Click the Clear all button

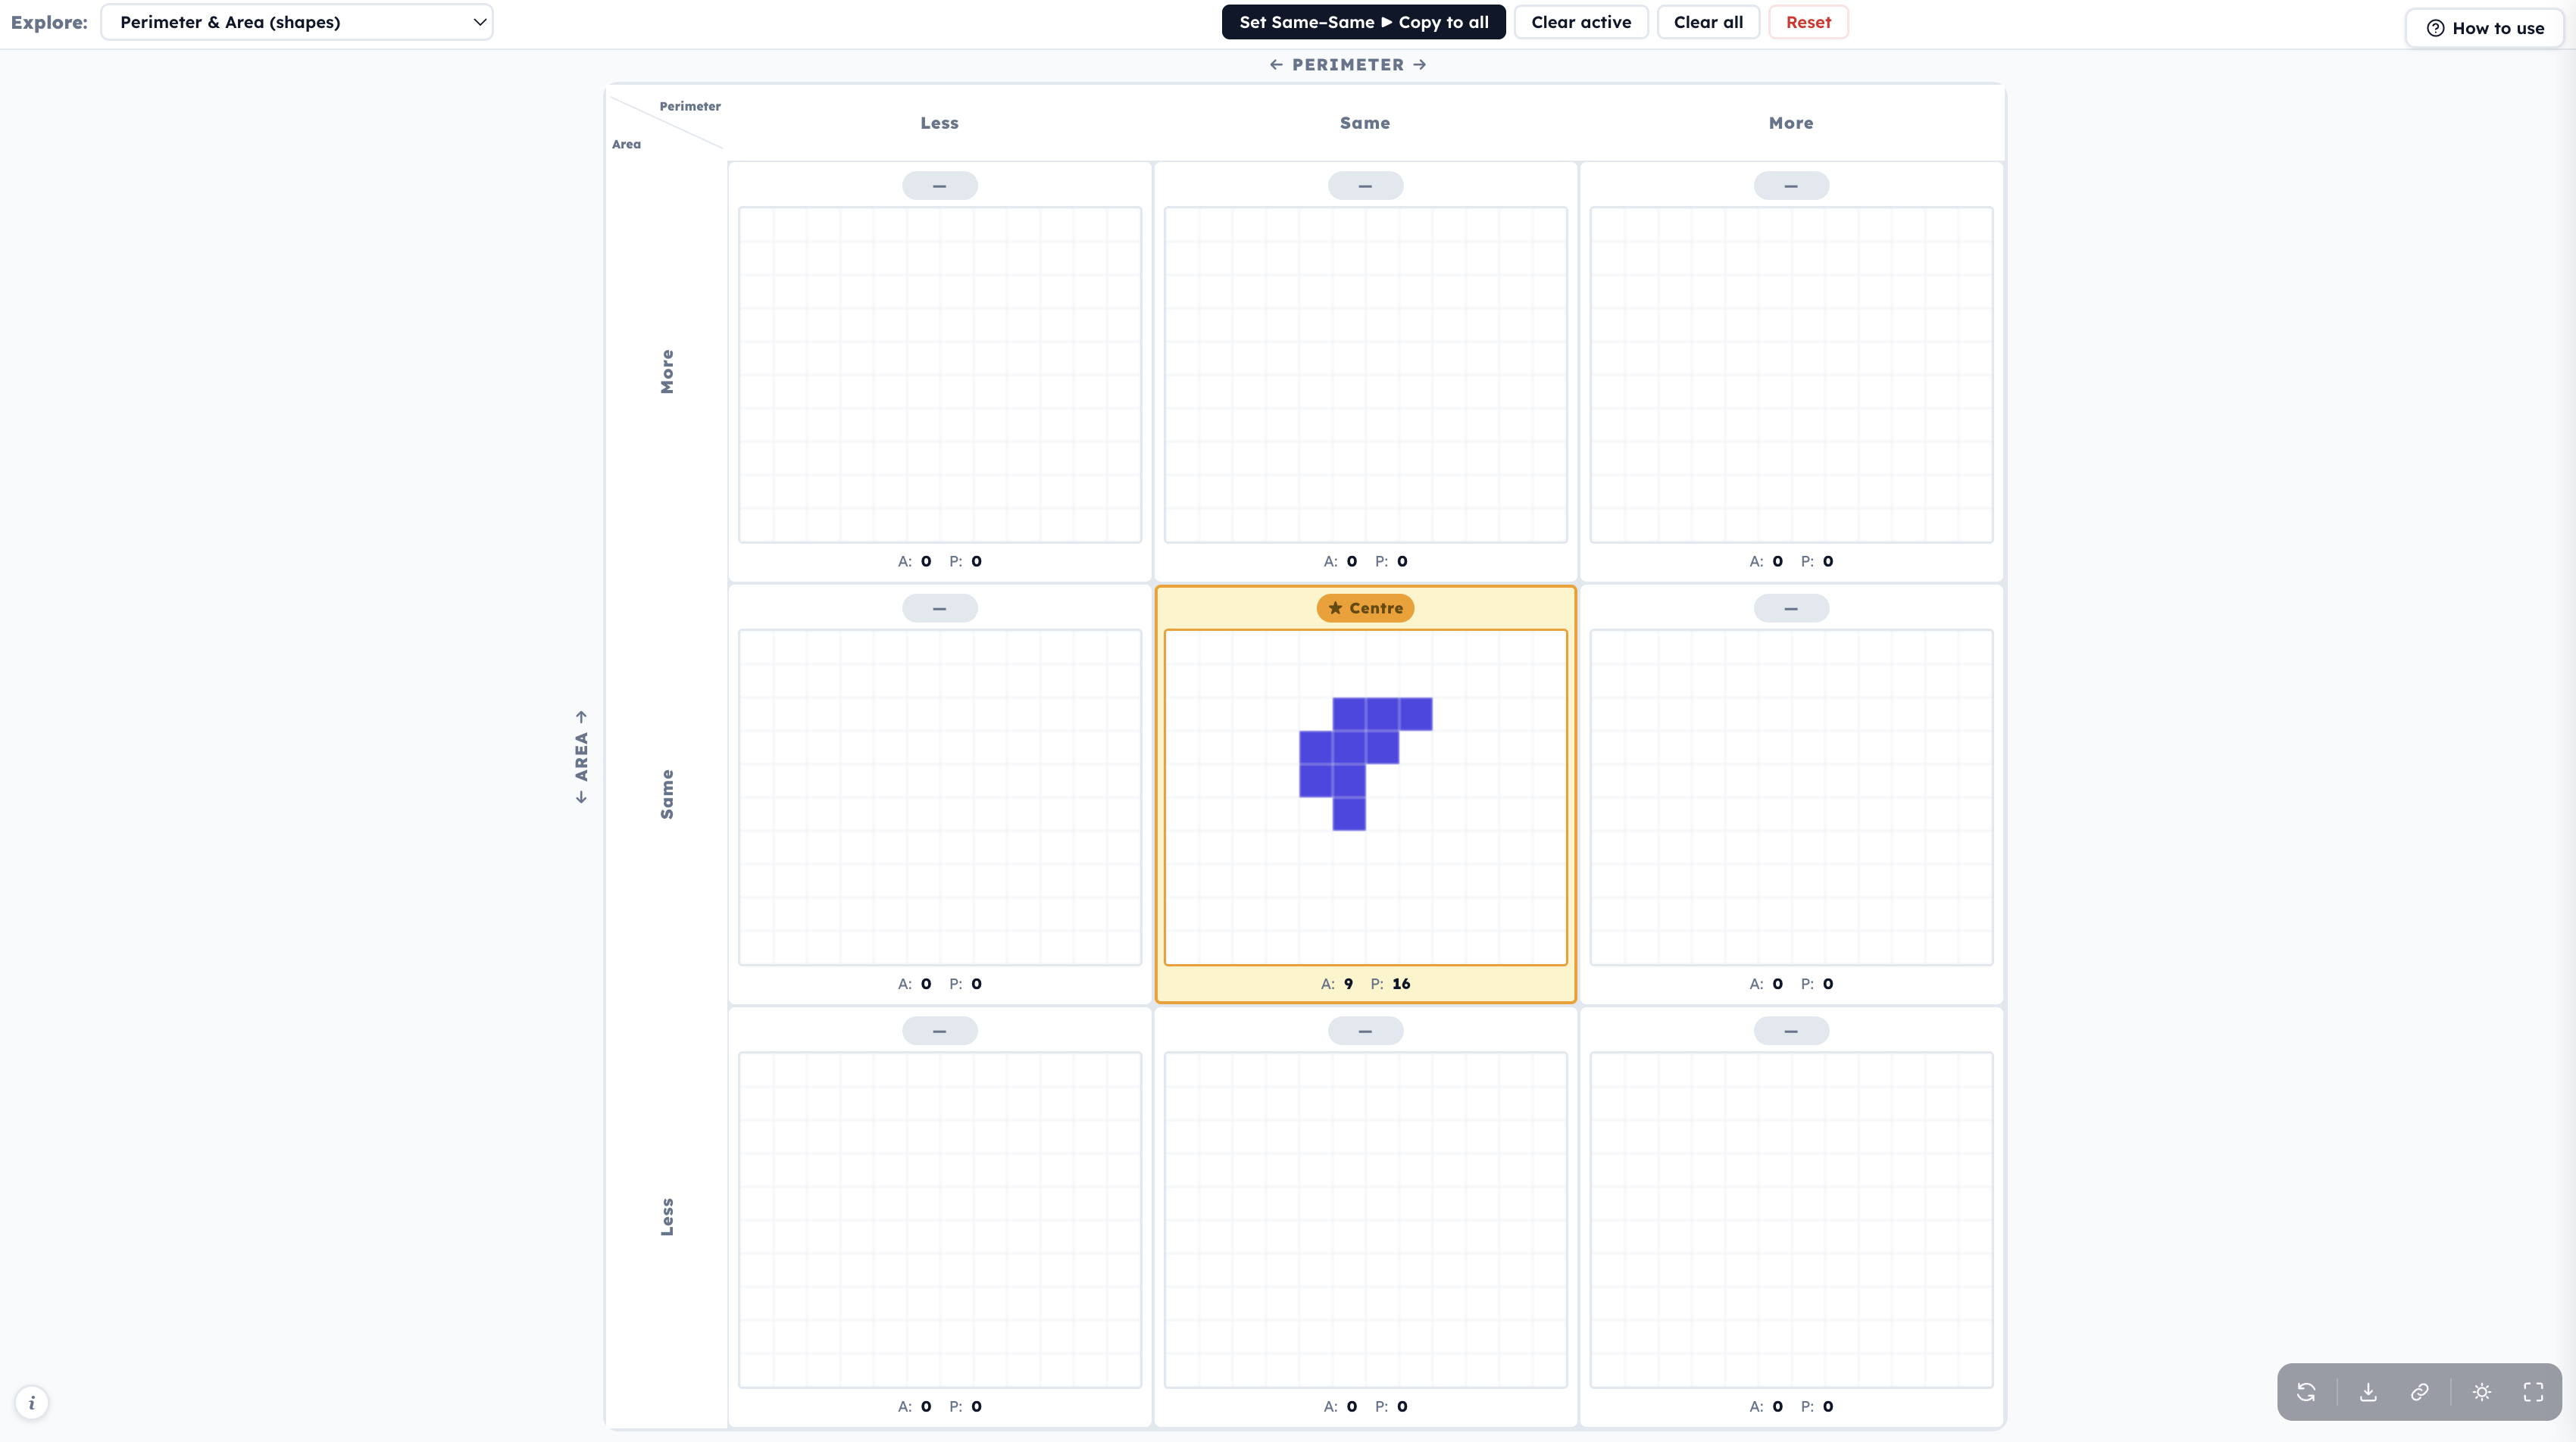[x=1708, y=22]
